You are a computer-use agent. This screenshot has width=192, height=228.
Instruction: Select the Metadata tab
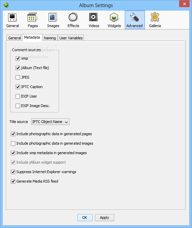click(32, 38)
